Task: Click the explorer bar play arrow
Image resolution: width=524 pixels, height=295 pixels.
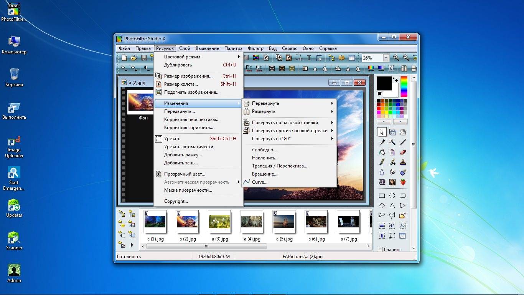Action: click(132, 245)
